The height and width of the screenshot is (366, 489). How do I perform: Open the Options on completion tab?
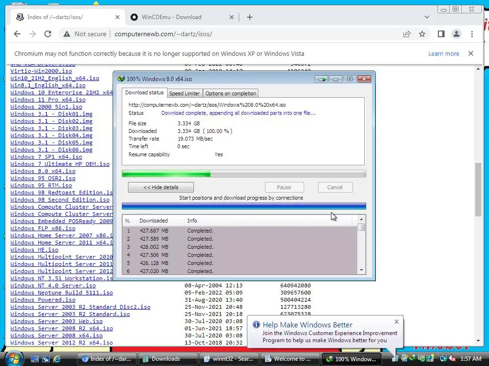coord(231,93)
